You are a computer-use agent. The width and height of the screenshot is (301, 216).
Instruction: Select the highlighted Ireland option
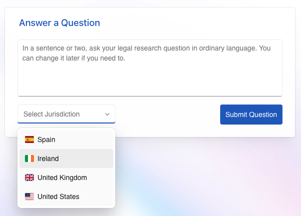(66, 158)
